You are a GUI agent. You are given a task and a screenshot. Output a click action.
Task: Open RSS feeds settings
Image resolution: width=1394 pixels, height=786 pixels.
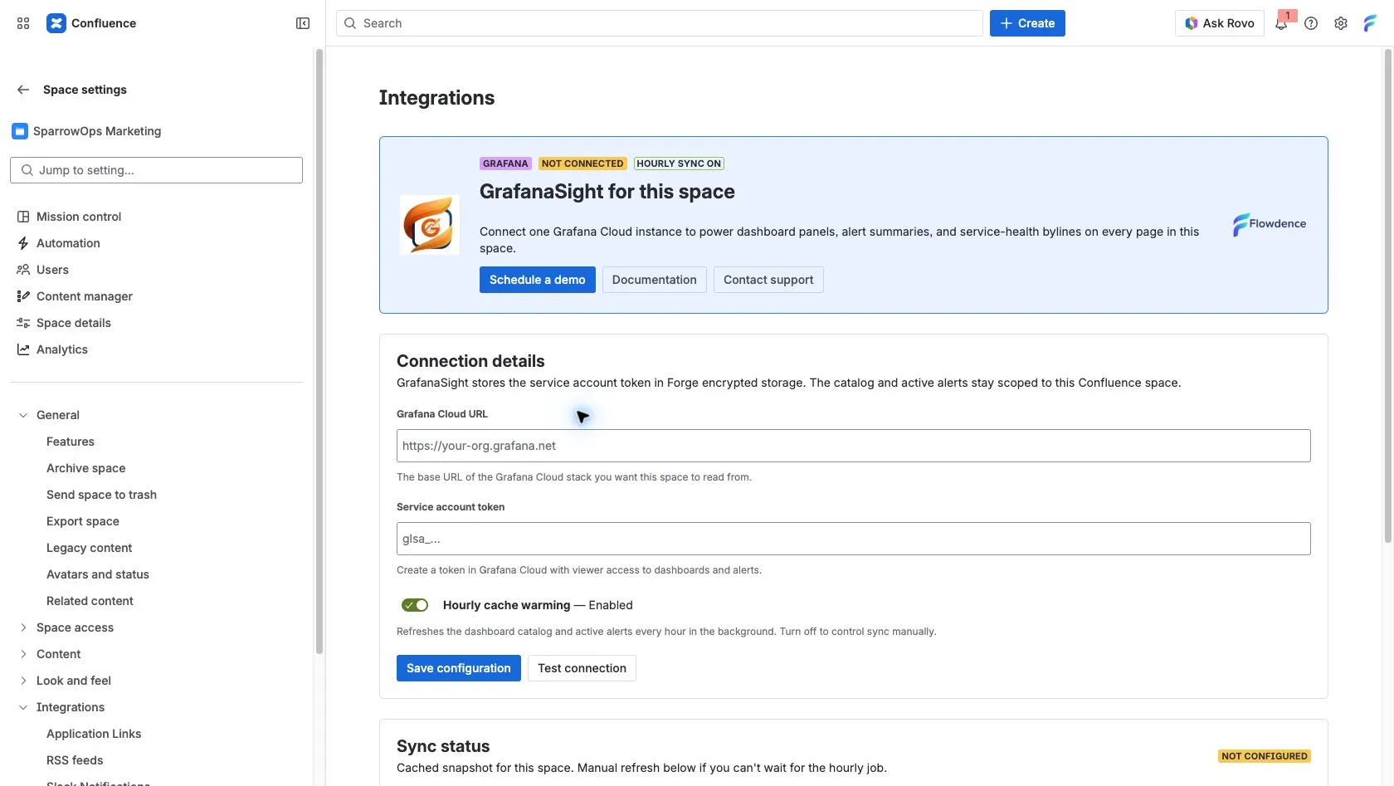click(x=75, y=760)
